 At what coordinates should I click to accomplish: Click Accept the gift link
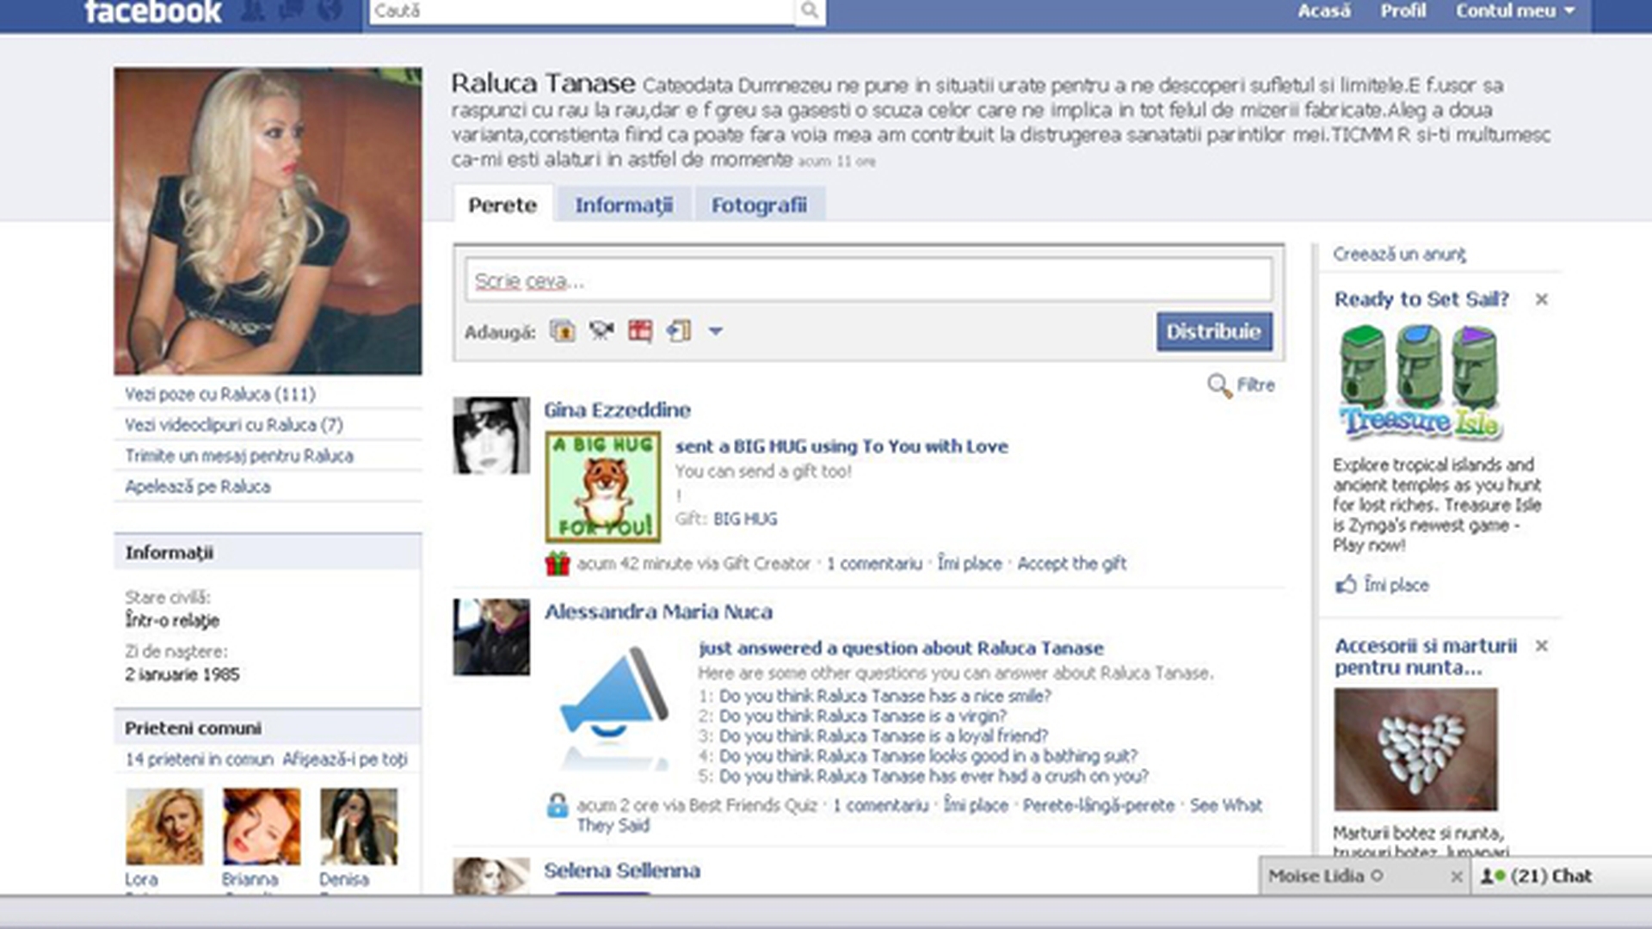[1072, 563]
